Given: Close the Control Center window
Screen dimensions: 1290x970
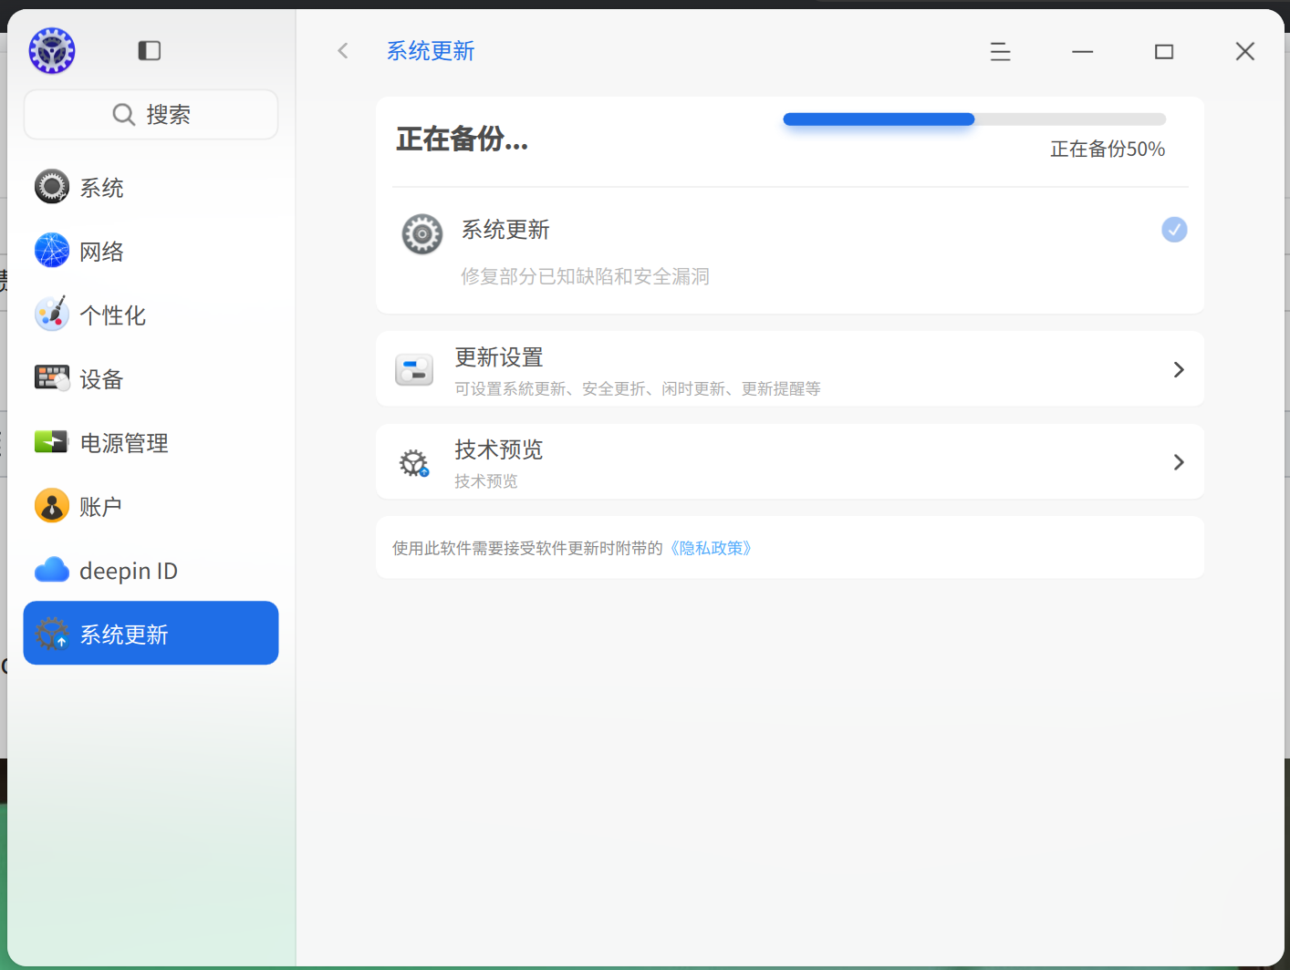Looking at the screenshot, I should [x=1245, y=52].
